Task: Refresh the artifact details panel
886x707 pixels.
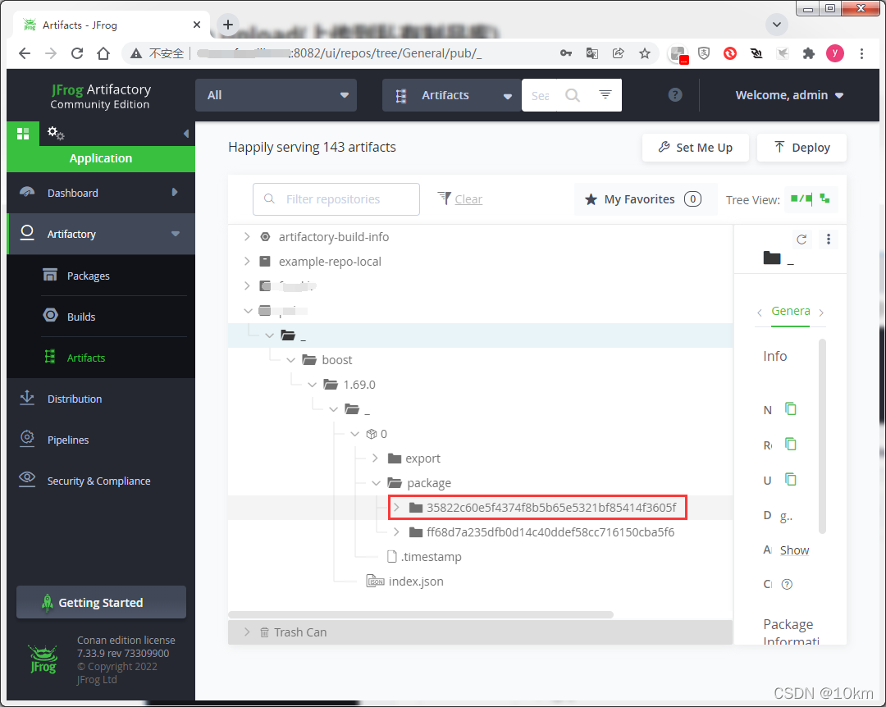Action: point(802,239)
